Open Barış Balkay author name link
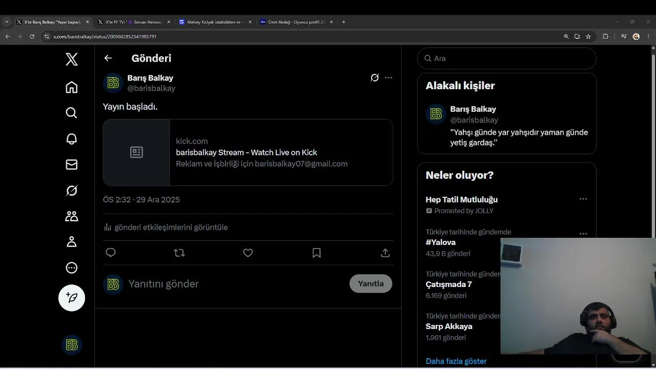The height and width of the screenshot is (369, 656). (x=150, y=78)
